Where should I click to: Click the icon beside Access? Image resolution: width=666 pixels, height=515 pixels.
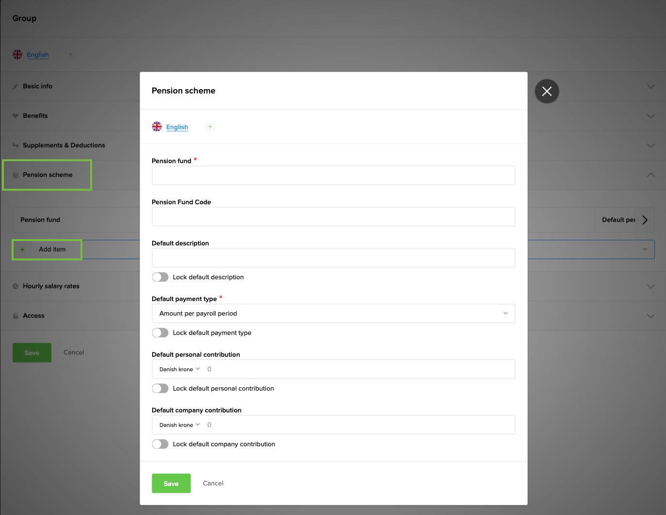16,316
